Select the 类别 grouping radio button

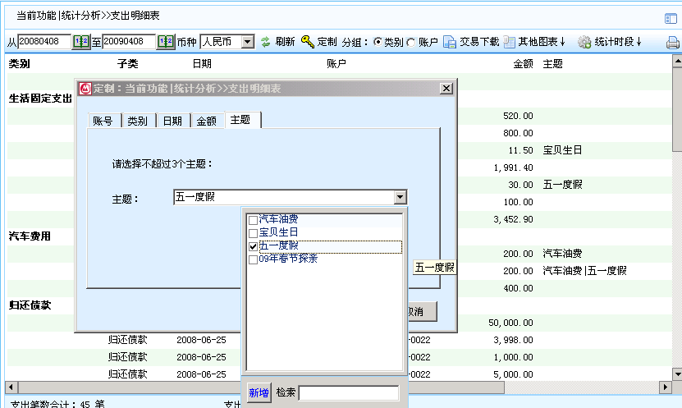[378, 42]
